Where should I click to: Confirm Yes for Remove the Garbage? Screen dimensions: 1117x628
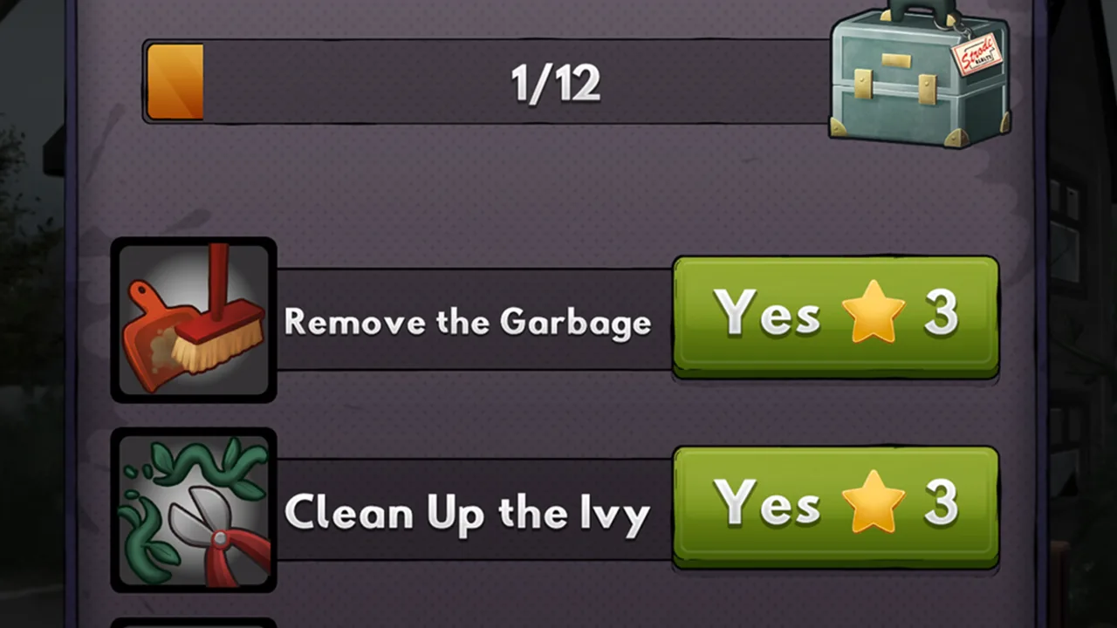coord(835,317)
